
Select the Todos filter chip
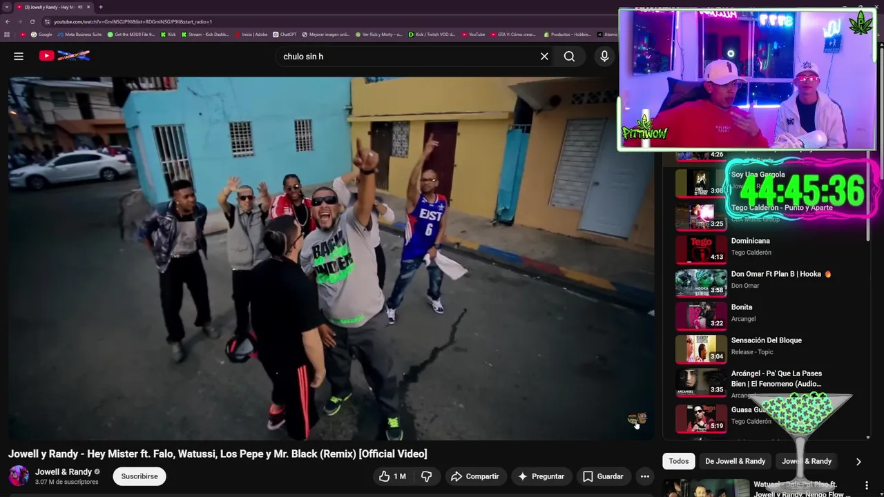pyautogui.click(x=679, y=461)
